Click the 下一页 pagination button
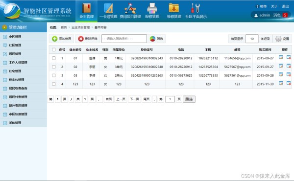The width and height of the screenshot is (294, 181). point(134,99)
